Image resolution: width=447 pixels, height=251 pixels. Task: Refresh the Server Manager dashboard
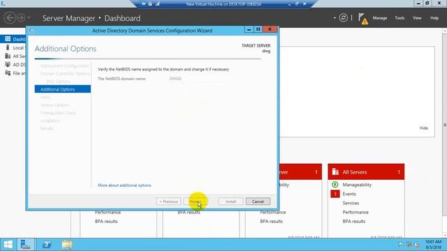coord(343,18)
